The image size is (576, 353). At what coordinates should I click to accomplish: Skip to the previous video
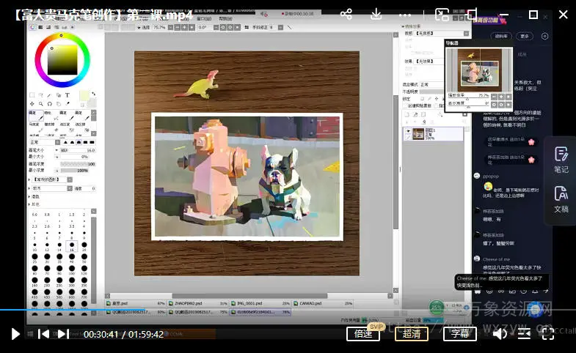[x=43, y=334]
